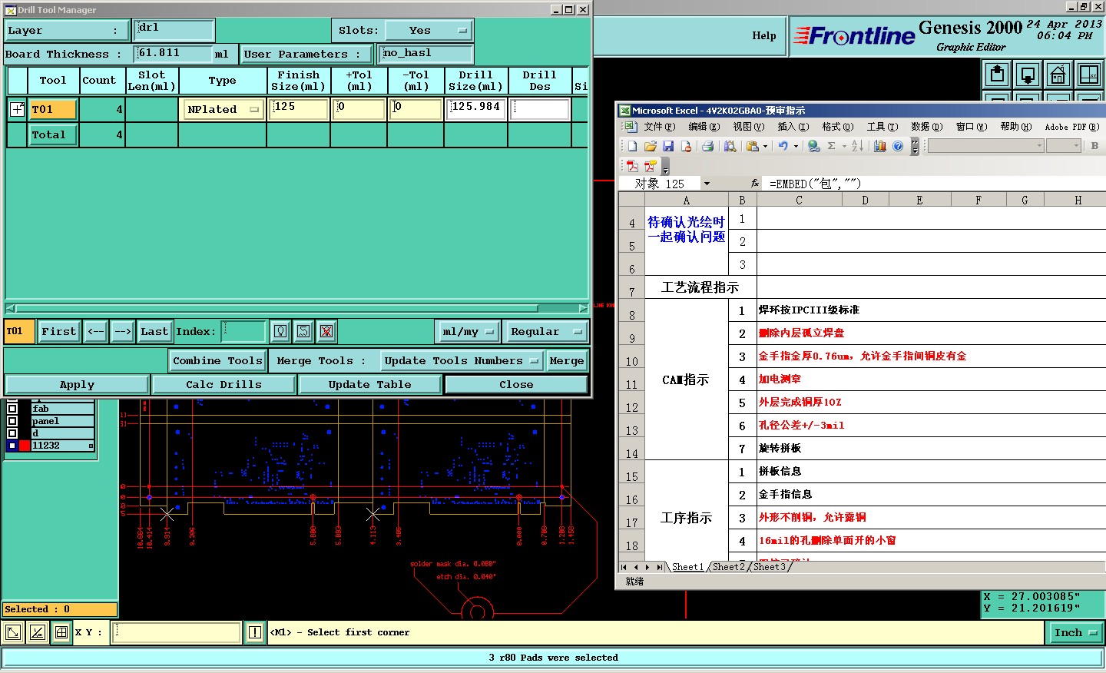Click the red X icon beside Index field

click(326, 331)
